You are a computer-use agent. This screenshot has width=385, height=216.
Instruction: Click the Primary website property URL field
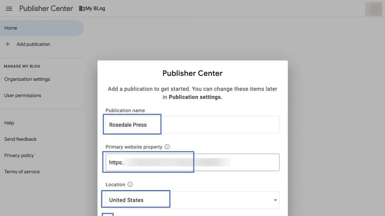point(193,163)
